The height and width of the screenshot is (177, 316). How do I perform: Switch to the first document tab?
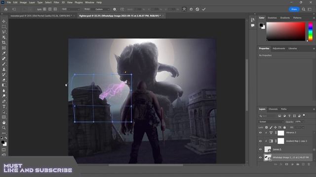(41, 16)
